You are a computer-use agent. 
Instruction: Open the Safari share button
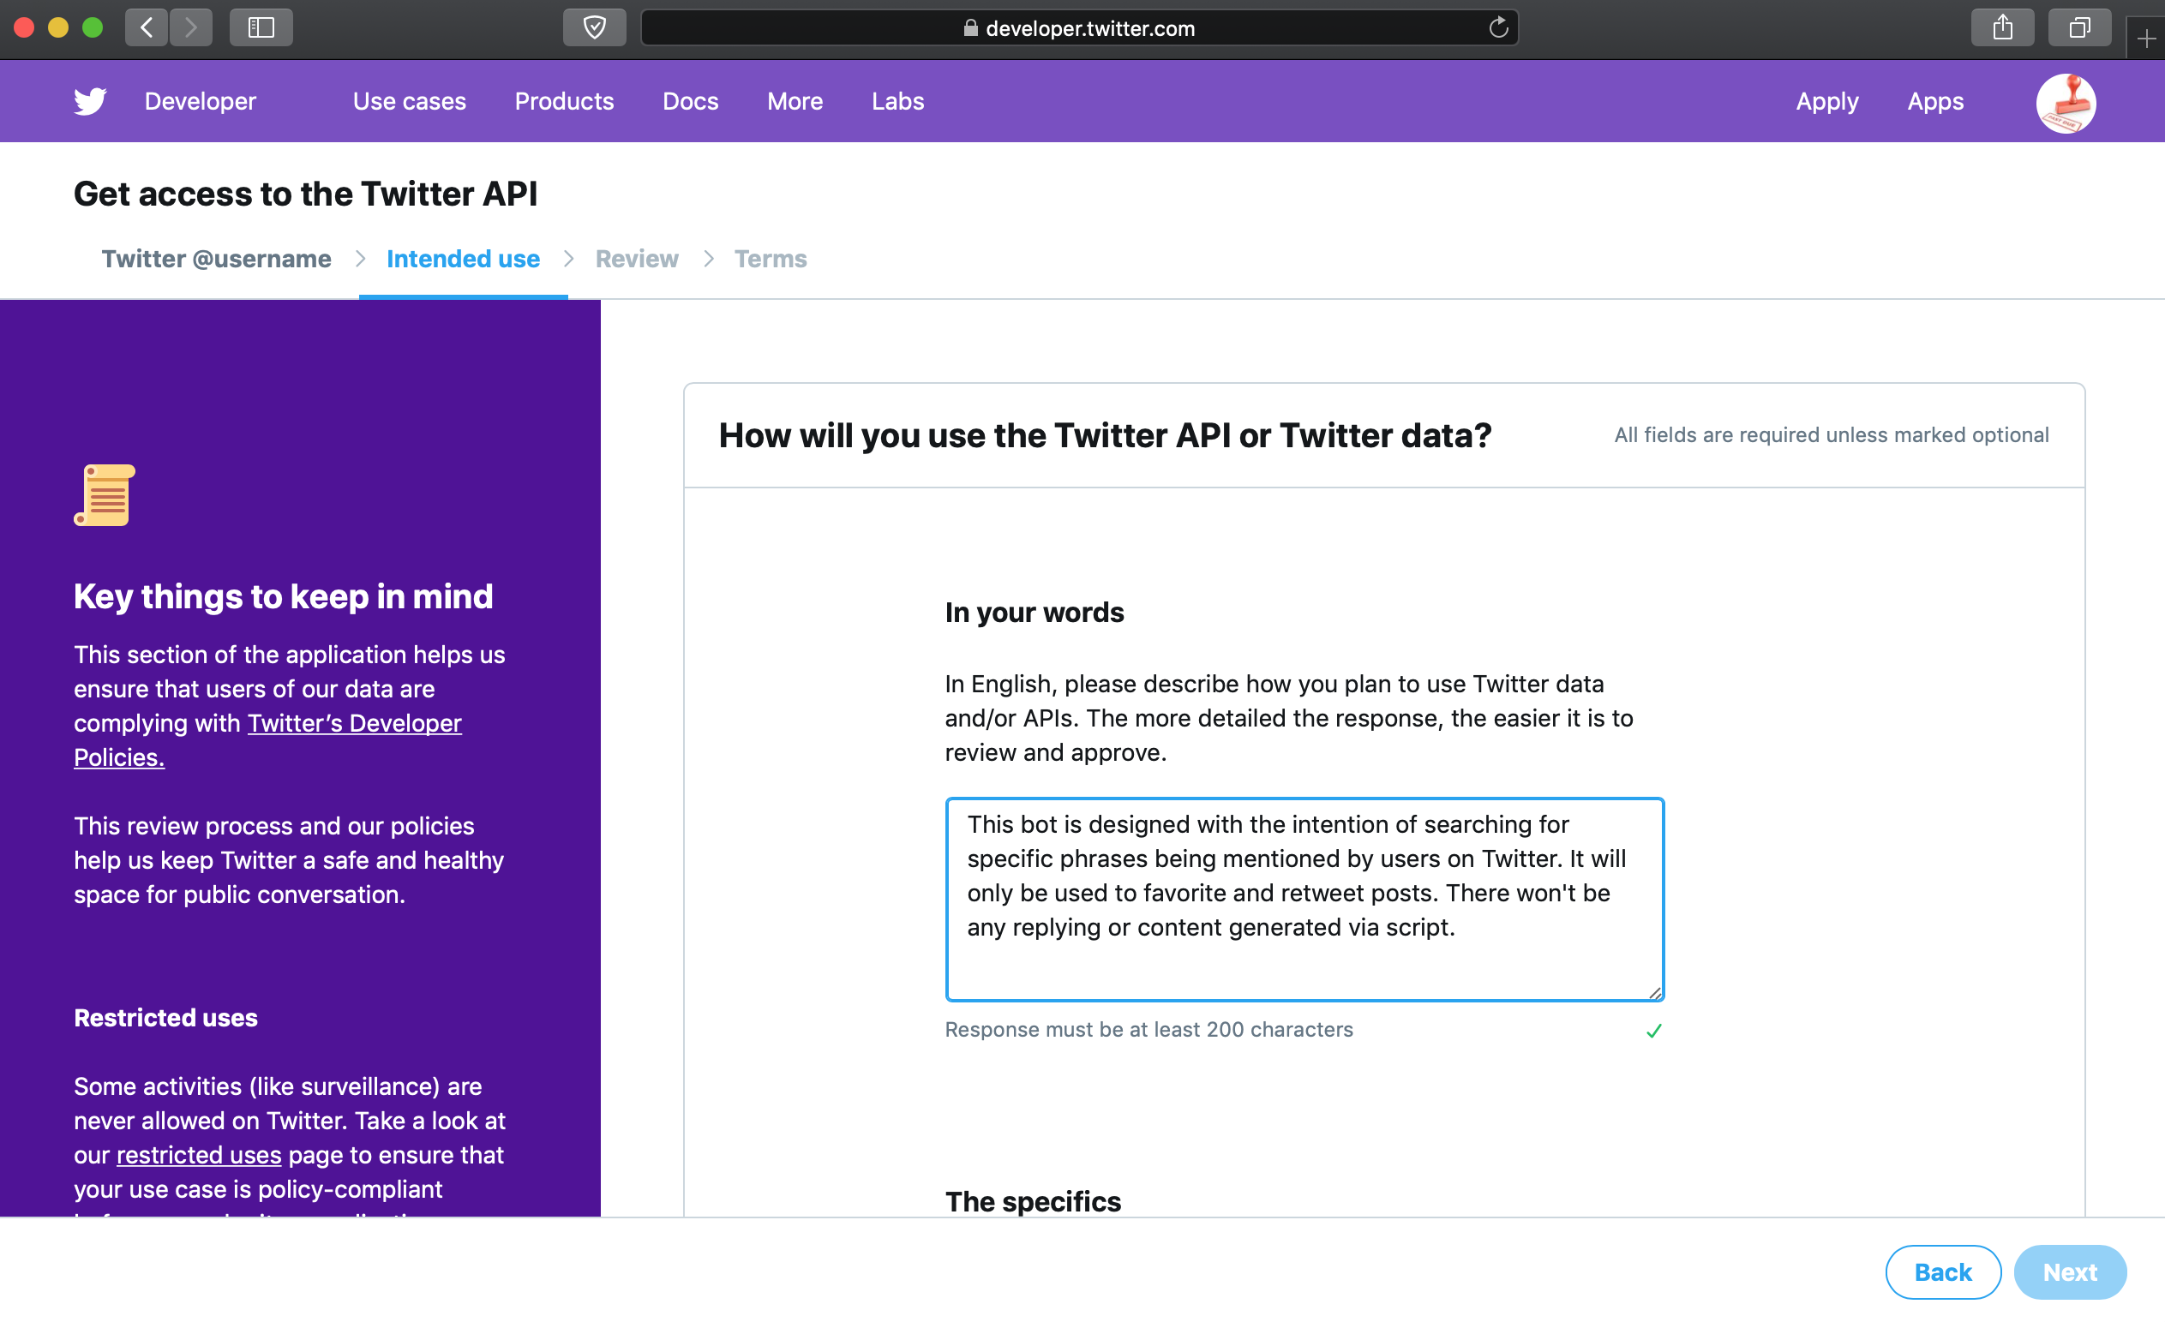point(2002,28)
